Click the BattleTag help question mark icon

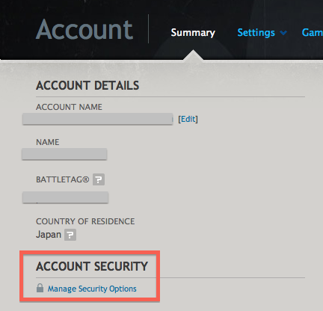99,179
